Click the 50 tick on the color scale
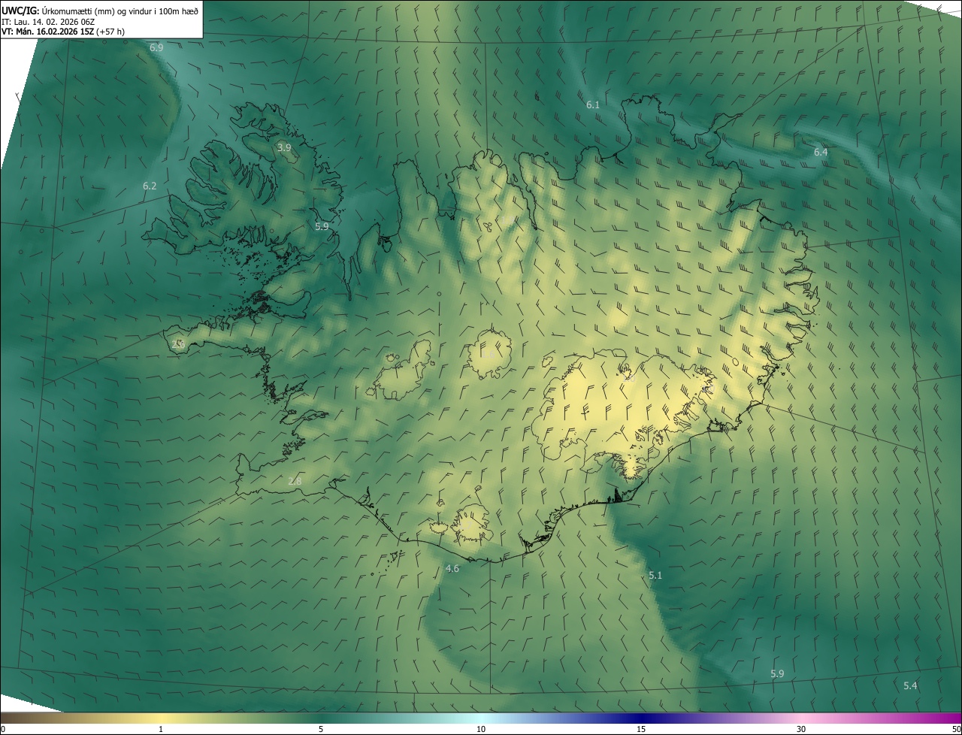The image size is (962, 735). point(956,730)
